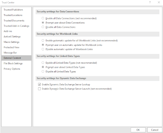Select Prompt user about Data Connections
The image size is (163, 133).
tap(43, 23)
